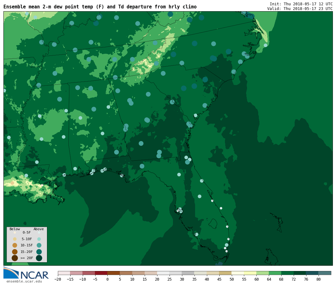
Task: Click the Below 5-10F legend dot
Action: point(15,239)
